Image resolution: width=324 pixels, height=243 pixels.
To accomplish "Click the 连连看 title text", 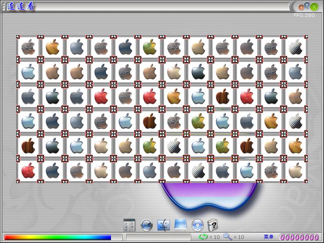I will pyautogui.click(x=21, y=6).
